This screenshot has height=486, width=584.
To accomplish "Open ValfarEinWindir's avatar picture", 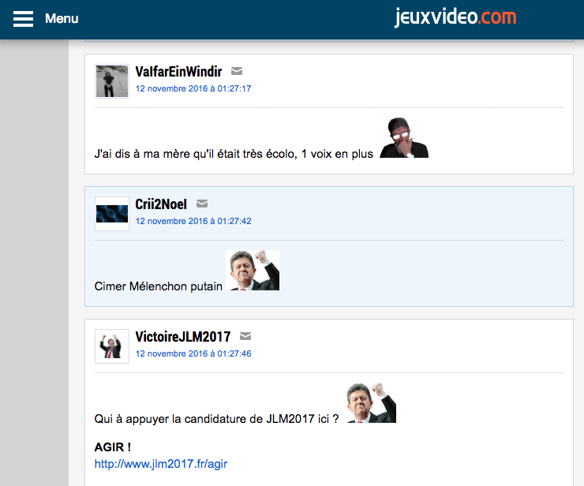I will point(112,81).
